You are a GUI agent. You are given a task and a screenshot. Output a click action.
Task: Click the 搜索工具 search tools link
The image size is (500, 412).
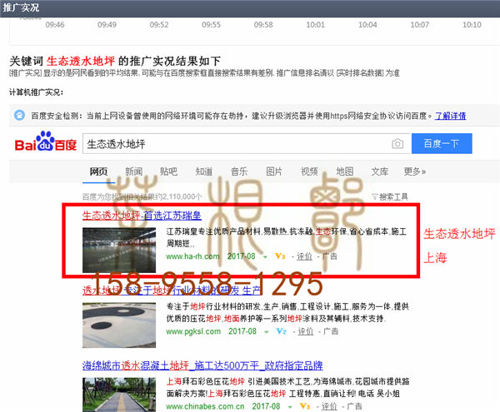point(393,196)
